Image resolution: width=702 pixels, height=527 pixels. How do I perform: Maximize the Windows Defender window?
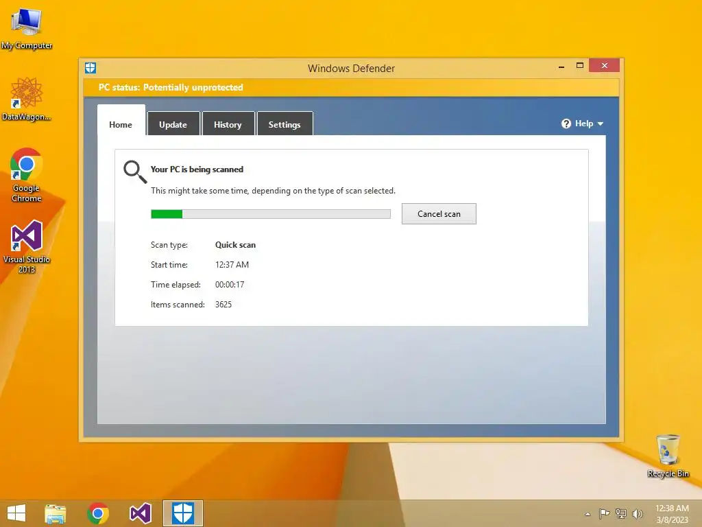coord(580,65)
